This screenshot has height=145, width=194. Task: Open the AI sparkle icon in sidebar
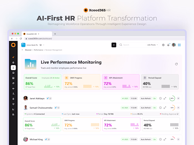pos(13,57)
